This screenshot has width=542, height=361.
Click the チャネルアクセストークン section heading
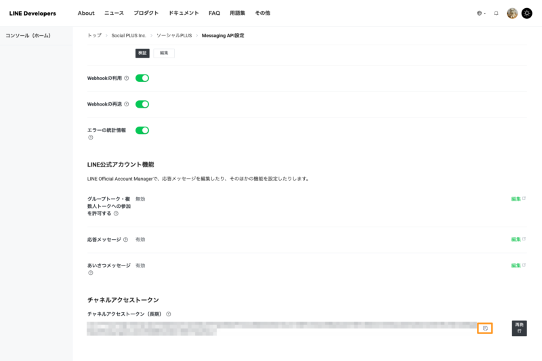(123, 300)
